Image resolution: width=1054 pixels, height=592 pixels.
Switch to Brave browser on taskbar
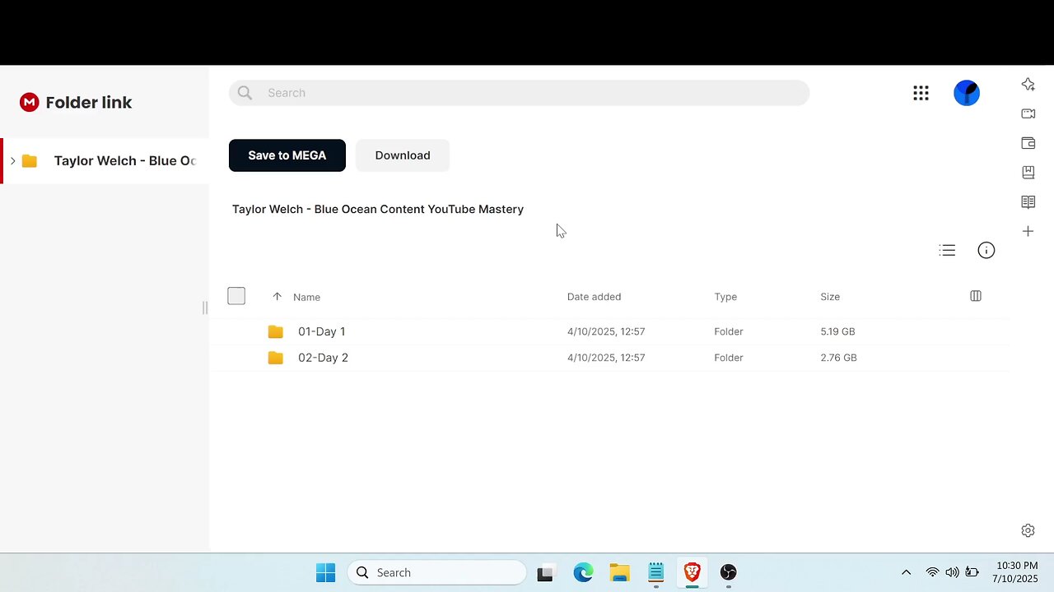(692, 572)
